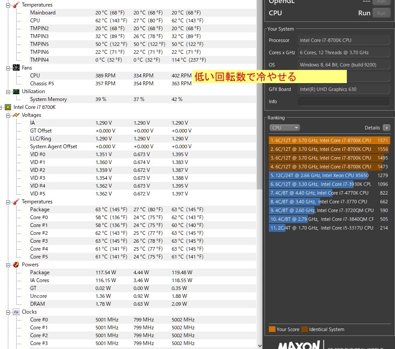The height and width of the screenshot is (349, 395).
Task: Select ranking entry 1 with score 1571
Action: point(329,140)
